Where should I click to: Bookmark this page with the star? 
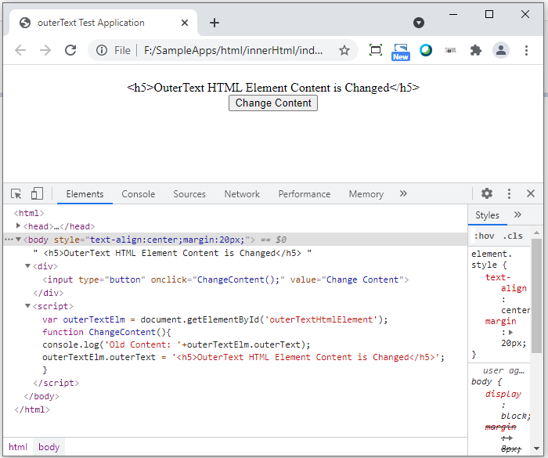344,50
